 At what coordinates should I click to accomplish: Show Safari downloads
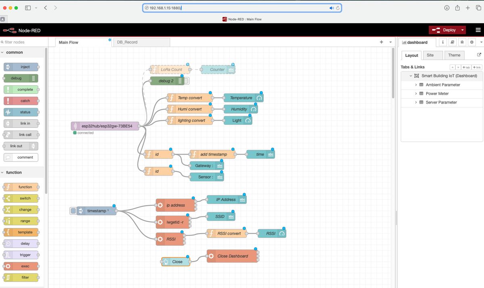[447, 8]
